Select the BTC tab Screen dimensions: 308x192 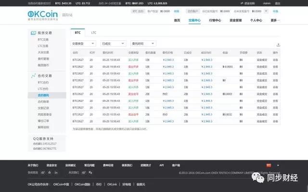(78, 33)
